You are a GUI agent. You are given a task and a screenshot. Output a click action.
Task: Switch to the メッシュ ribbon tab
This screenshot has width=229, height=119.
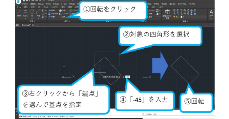pos(46,7)
